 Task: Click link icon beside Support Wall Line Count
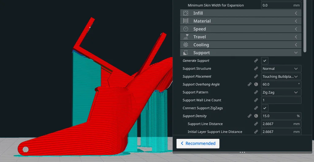click(x=256, y=100)
